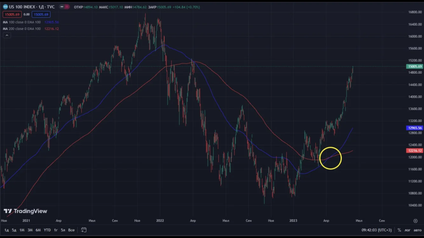This screenshot has width=424, height=238.
Task: Click the US 100 index symbol logo
Action: point(5,7)
